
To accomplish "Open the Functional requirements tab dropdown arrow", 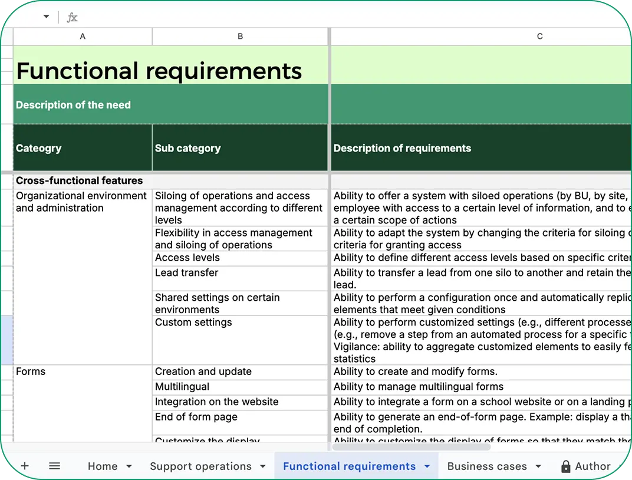I will coord(427,466).
